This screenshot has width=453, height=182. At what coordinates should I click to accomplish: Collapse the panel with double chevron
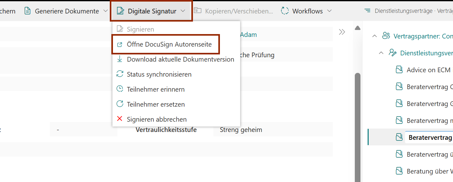point(342,32)
